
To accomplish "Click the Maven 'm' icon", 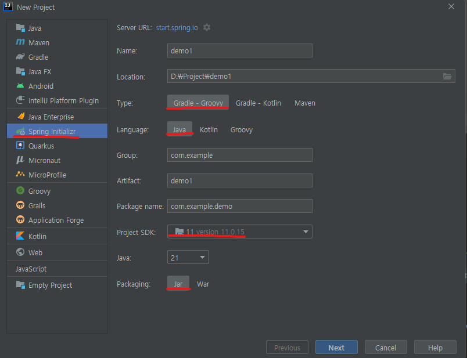I will pos(20,42).
